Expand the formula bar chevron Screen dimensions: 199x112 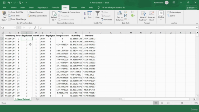click(197, 28)
